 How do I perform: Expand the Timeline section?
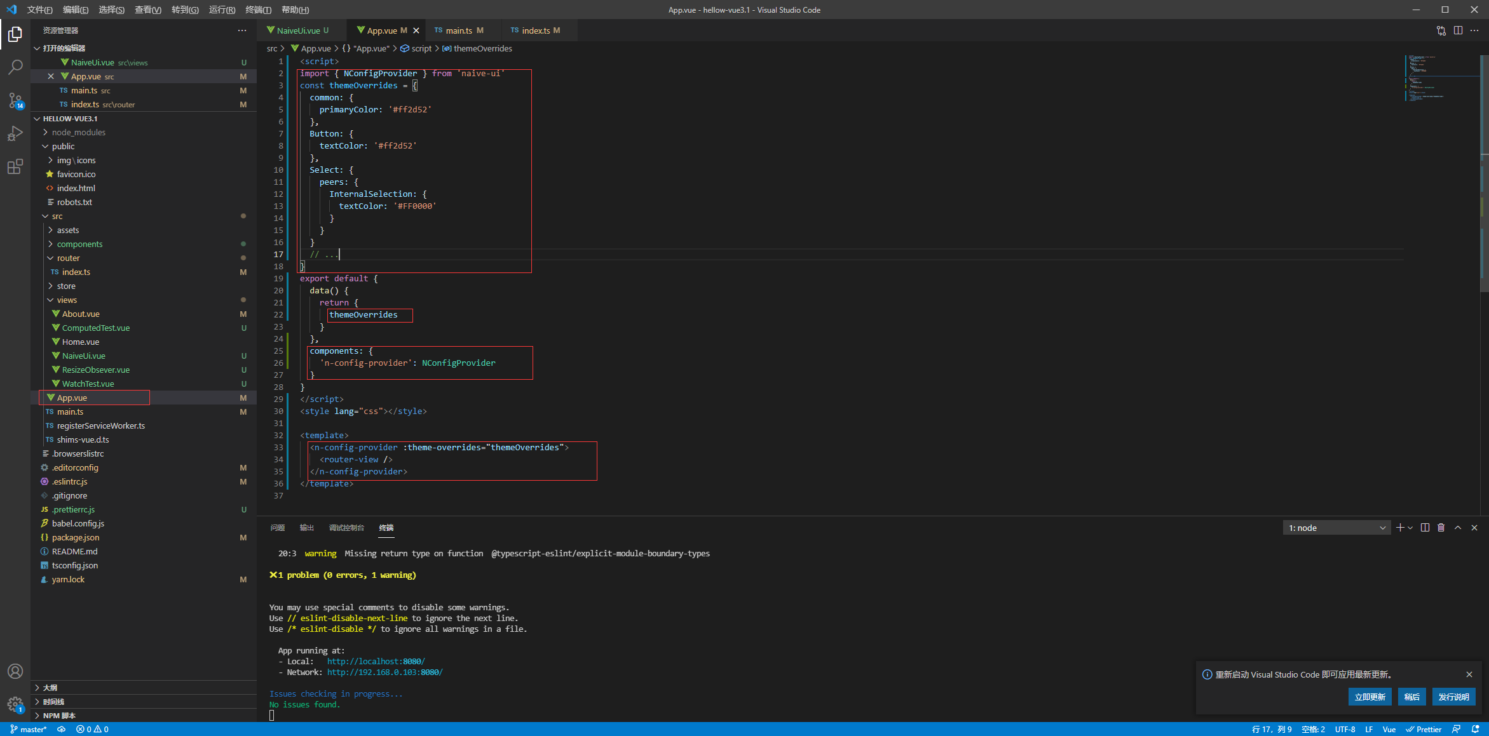(144, 702)
